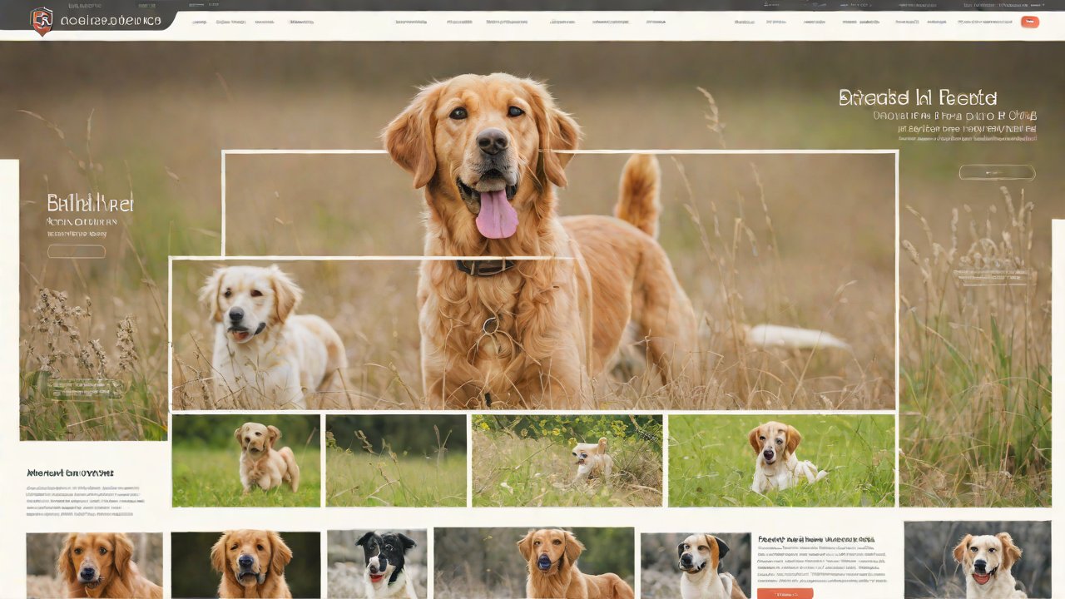Image resolution: width=1065 pixels, height=599 pixels.
Task: Open the bottom-right smiling white dog photo
Action: (977, 562)
